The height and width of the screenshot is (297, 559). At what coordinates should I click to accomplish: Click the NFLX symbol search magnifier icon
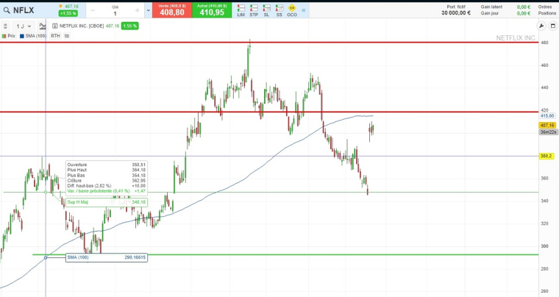(7, 10)
